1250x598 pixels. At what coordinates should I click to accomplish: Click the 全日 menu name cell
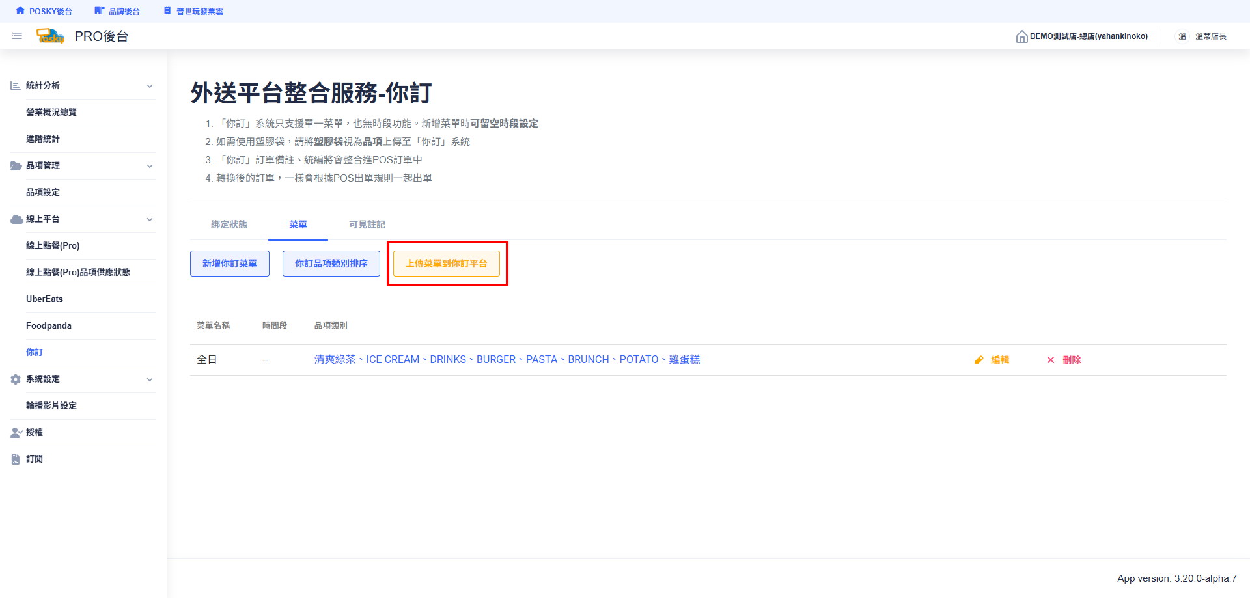(x=207, y=359)
